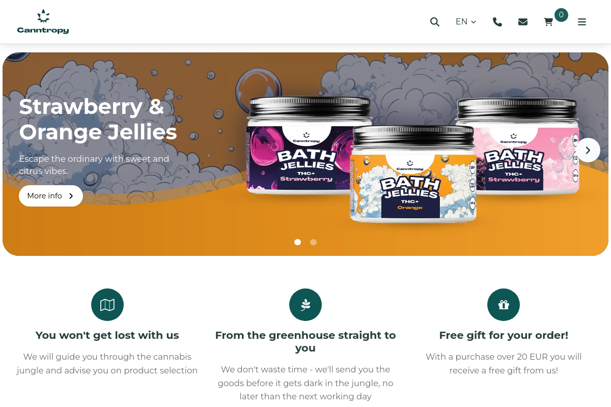Click the plant leaf icon circle

(x=305, y=305)
